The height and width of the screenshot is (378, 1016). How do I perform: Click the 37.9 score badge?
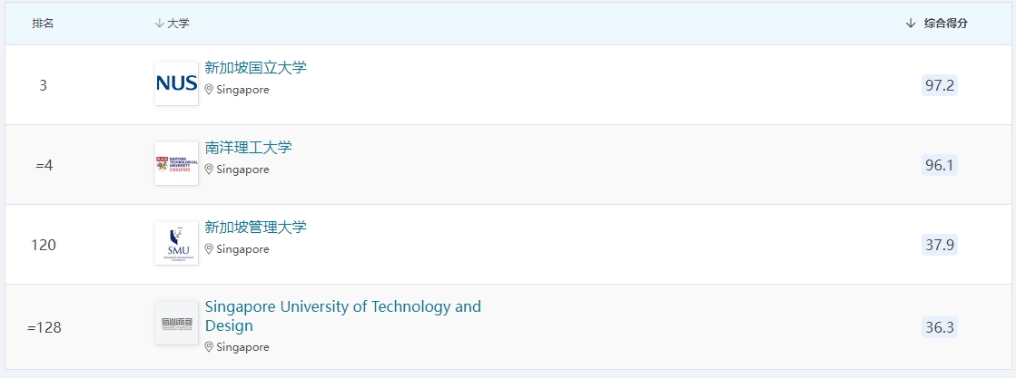tap(940, 245)
